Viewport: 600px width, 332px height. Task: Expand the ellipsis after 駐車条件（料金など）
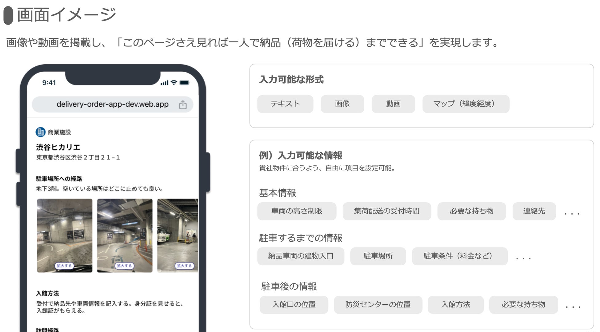pos(523,258)
